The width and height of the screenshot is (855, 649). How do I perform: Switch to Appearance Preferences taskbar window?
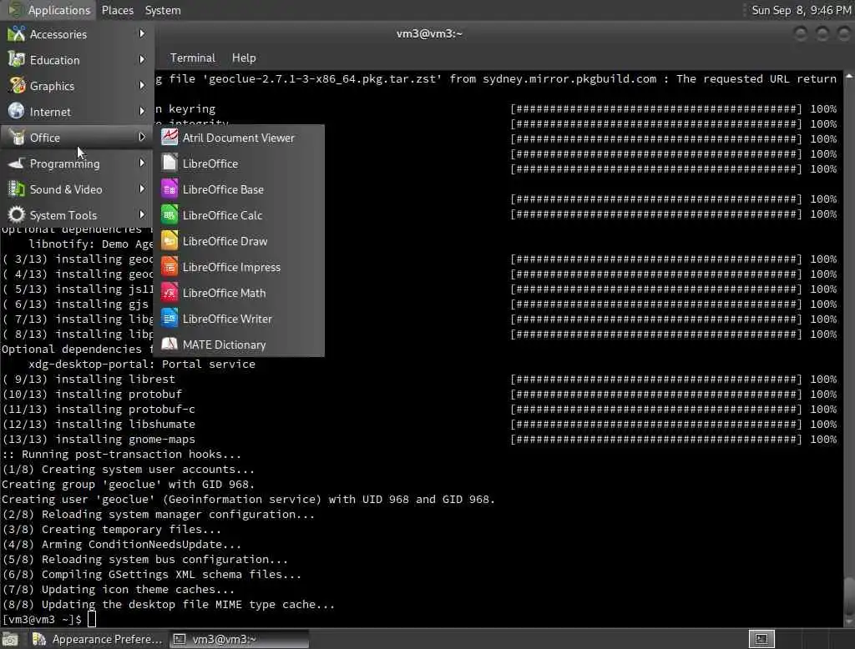(x=97, y=639)
